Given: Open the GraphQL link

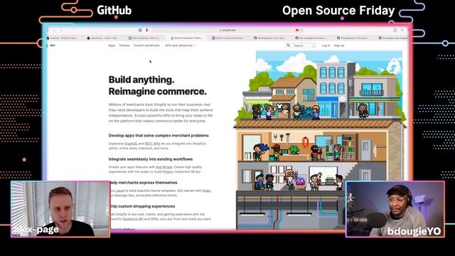Looking at the screenshot, I should tap(131, 144).
